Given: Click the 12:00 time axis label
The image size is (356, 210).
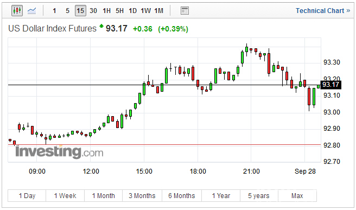Looking at the screenshot, I should pos(91,171).
